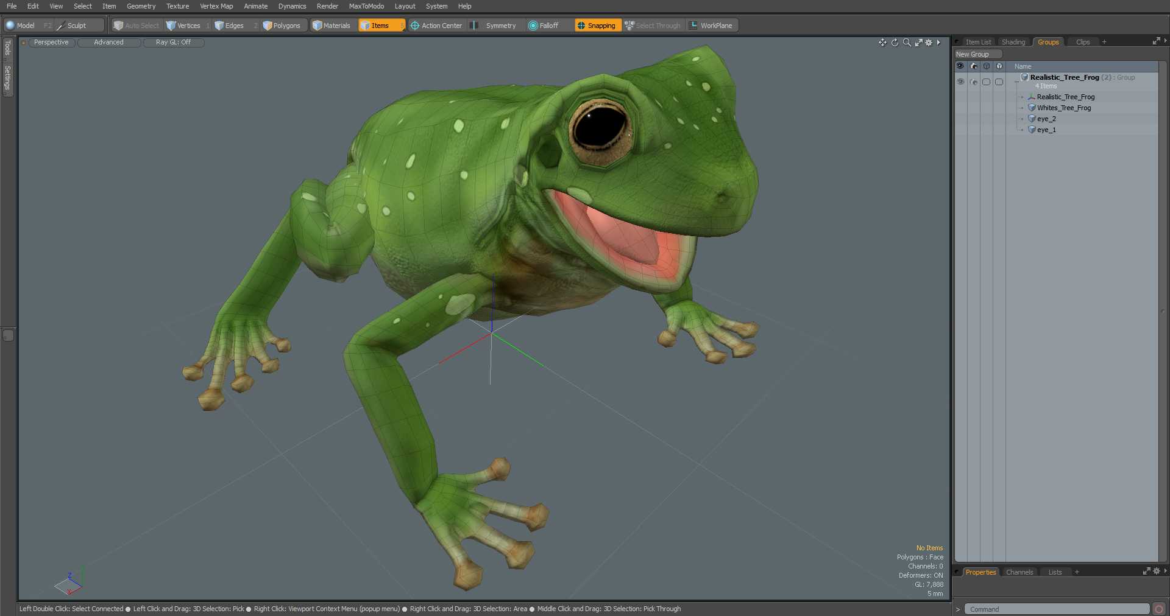Viewport: 1170px width, 616px height.
Task: Open the Advanced shading style dropdown
Action: [108, 43]
